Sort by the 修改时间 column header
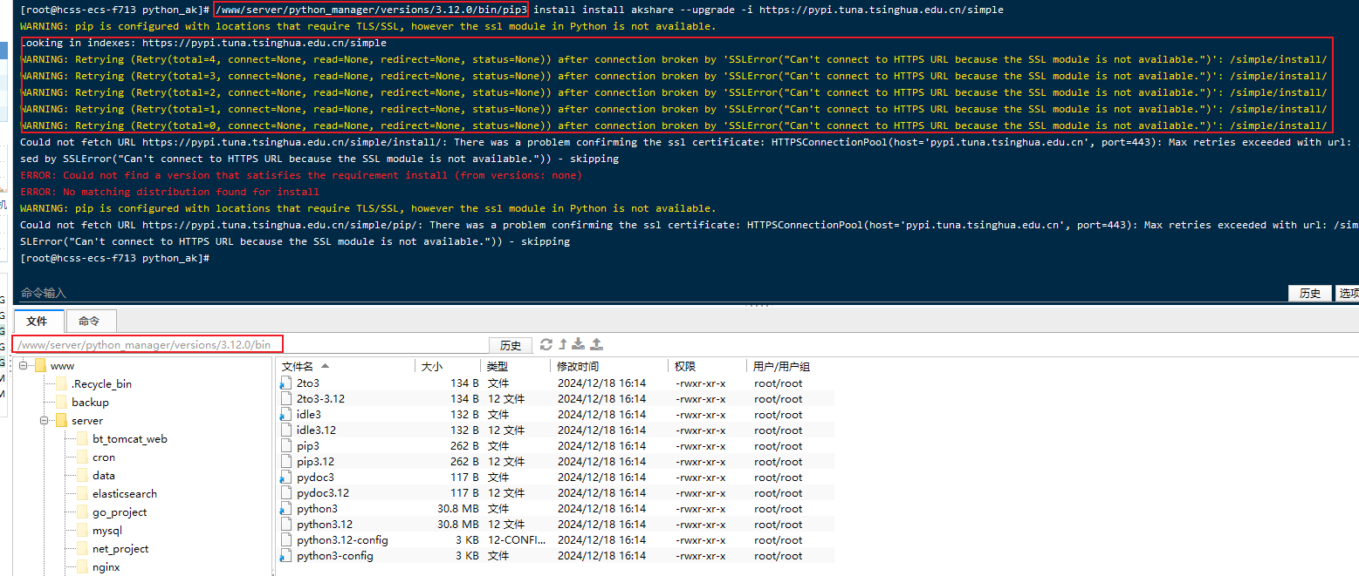The image size is (1359, 576). pos(609,367)
